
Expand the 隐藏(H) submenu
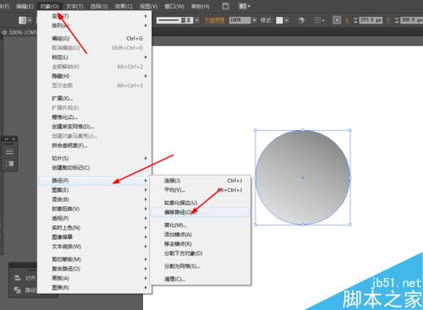[x=95, y=76]
